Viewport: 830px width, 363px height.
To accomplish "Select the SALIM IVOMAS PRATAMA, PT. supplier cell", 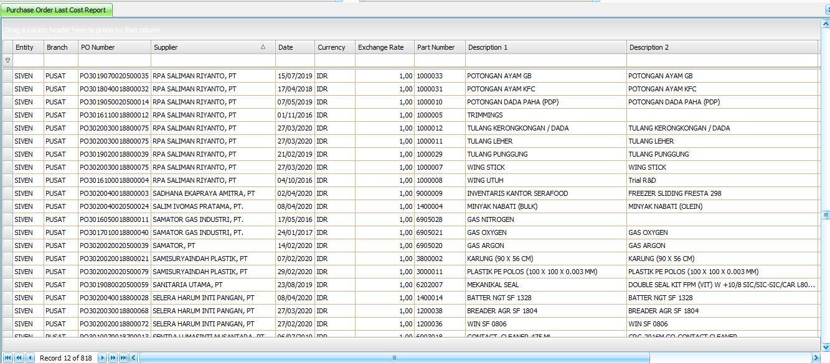I will [x=213, y=206].
